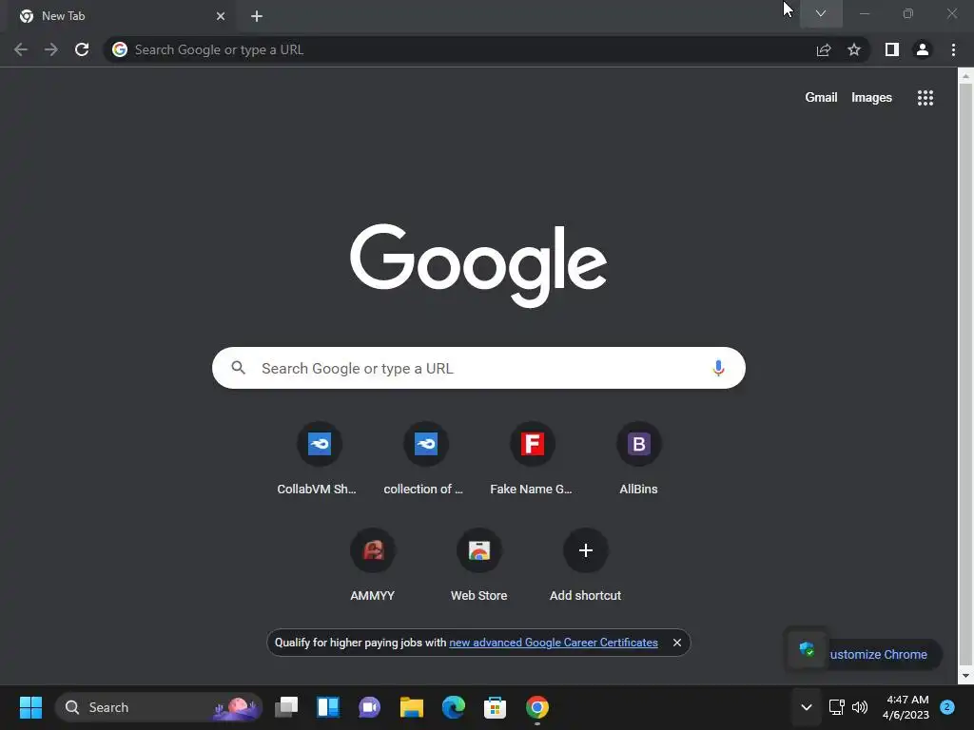Click the Windows Security shield popup icon

point(807,649)
